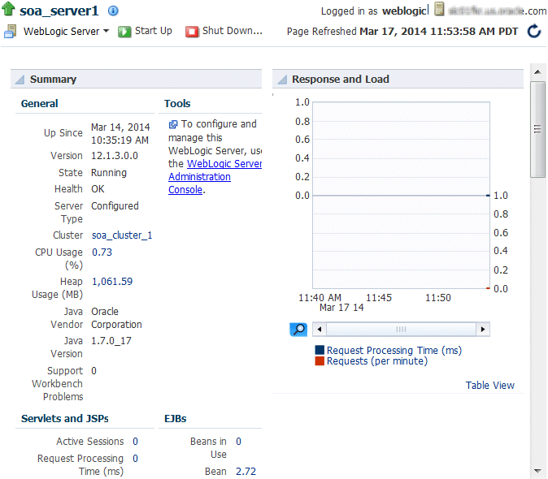
Task: Click the chart time range slider thumb
Action: click(x=401, y=330)
